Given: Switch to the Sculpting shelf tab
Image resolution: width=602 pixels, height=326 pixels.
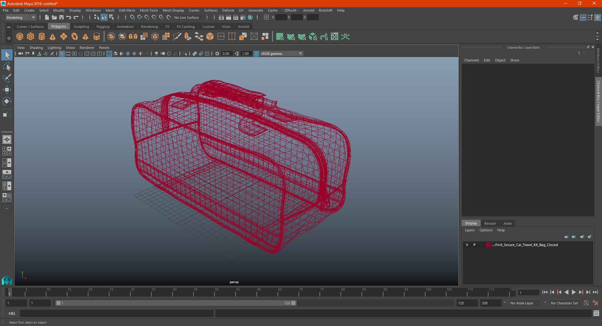Looking at the screenshot, I should 81,27.
